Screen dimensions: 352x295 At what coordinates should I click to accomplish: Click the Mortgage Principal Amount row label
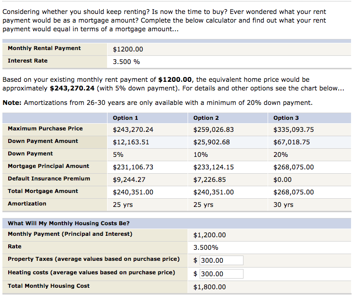tap(49, 166)
